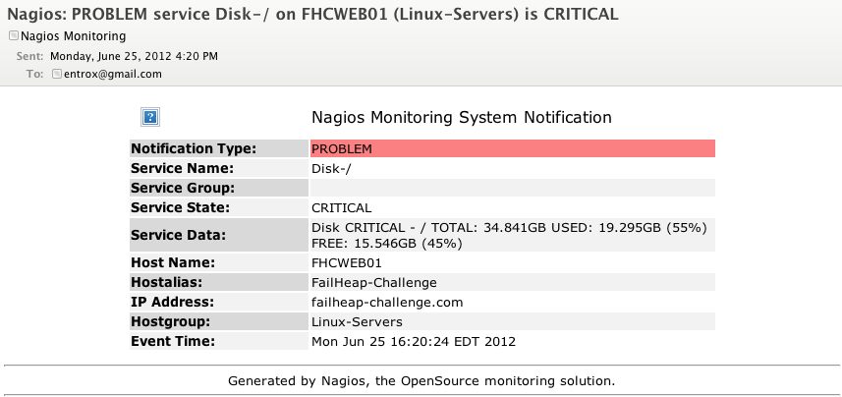Viewport: 842px width, 397px height.
Task: Toggle the checkbox beside Nagios Monitoring sender
Action: (14, 35)
